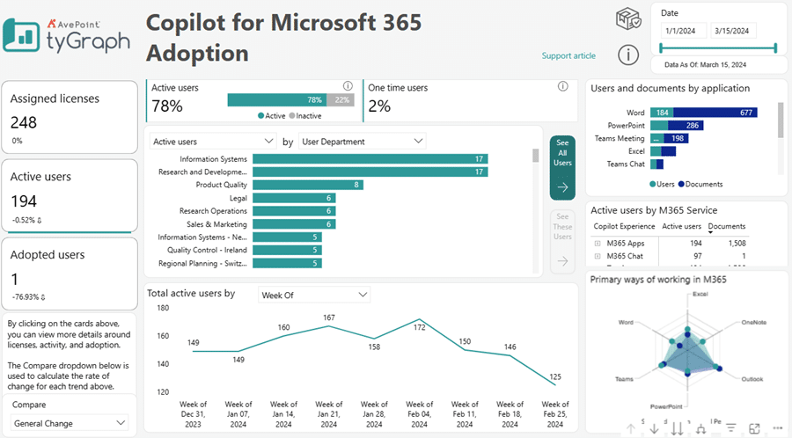This screenshot has width=792, height=438.
Task: Open the General Change compare dropdown
Action: click(70, 423)
